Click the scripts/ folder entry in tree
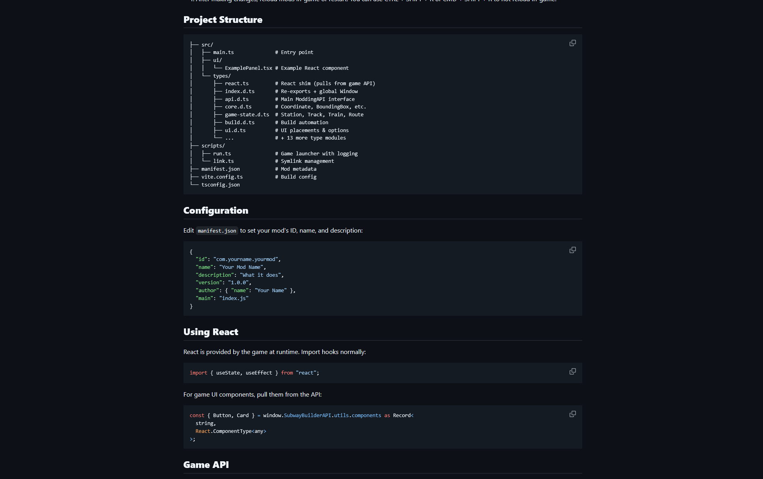 pos(213,146)
